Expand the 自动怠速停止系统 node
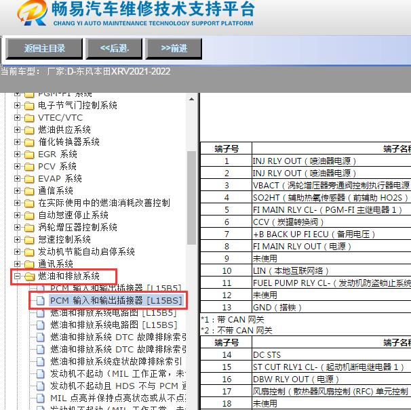This screenshot has width=411, height=410. (x=17, y=215)
